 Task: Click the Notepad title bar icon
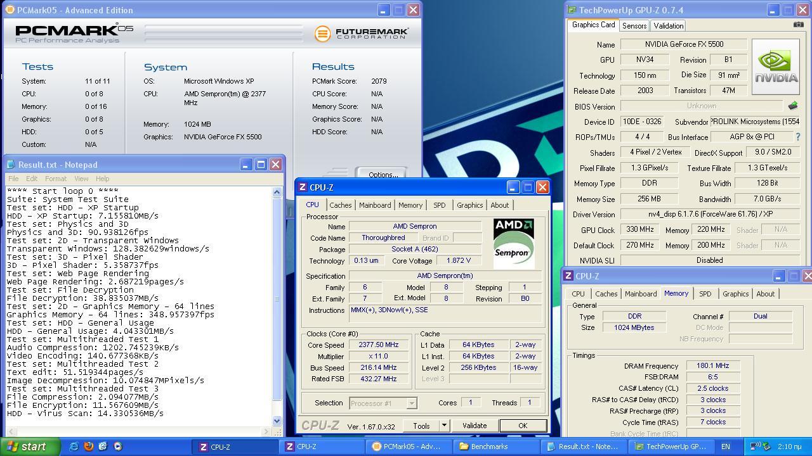(11, 165)
